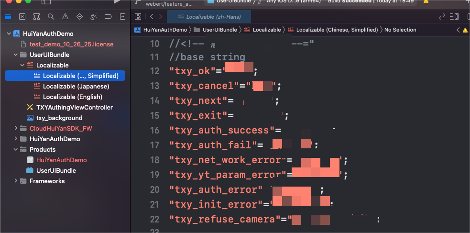The width and height of the screenshot is (470, 233).
Task: Open the Debug navigator spray icon
Action: (94, 17)
